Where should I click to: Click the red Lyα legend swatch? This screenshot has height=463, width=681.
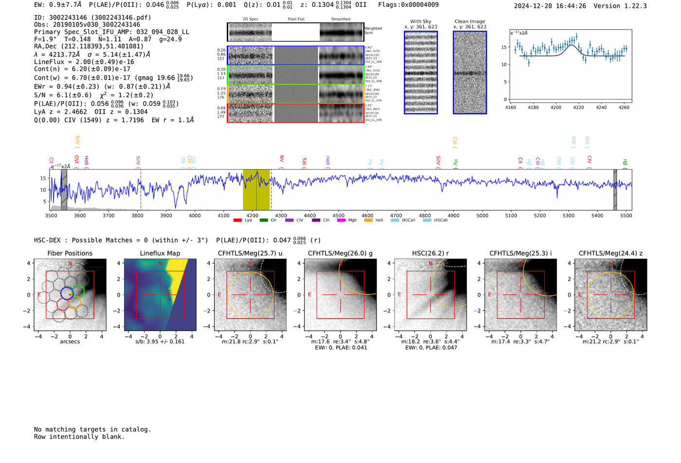(237, 220)
